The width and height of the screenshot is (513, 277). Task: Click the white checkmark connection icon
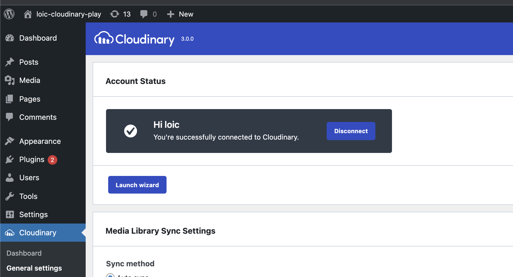131,131
